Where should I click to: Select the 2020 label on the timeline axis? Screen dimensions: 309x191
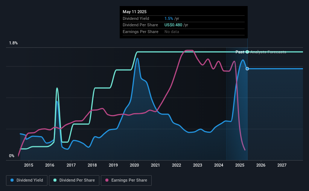[134, 165]
